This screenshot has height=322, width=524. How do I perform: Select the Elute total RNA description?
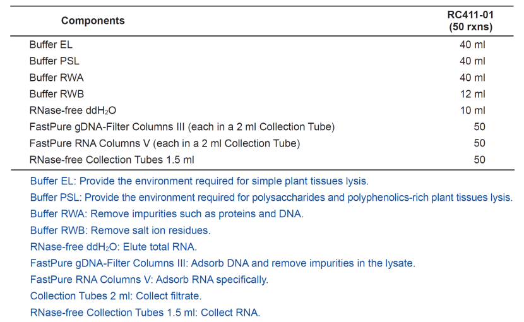[x=114, y=247]
